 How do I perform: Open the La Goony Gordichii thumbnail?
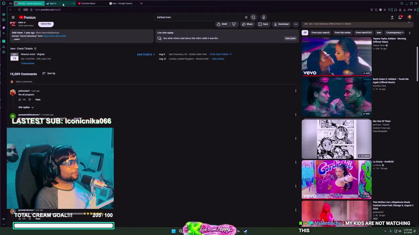pyautogui.click(x=337, y=179)
